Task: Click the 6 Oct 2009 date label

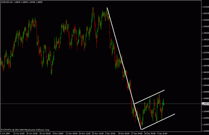Action: (5, 133)
